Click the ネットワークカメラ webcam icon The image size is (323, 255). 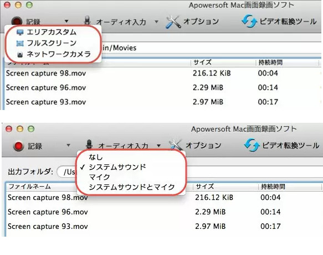pos(20,54)
